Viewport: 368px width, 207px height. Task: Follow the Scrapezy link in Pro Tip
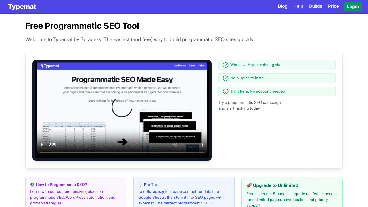[155, 191]
